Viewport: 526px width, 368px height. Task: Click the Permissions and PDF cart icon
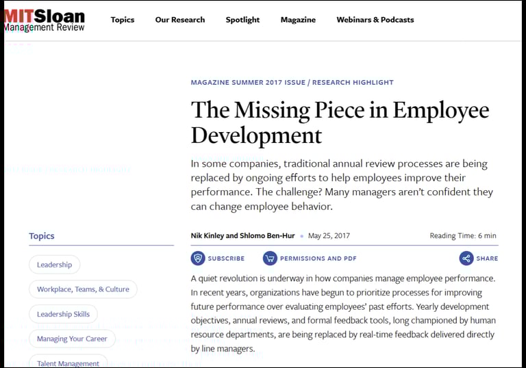click(270, 259)
